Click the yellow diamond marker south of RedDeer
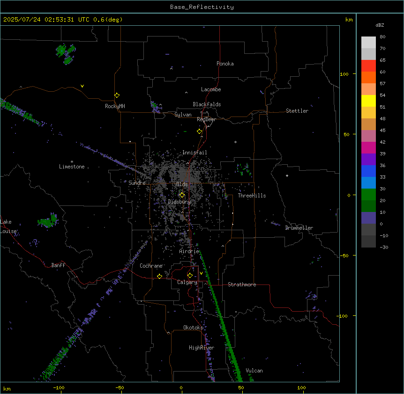This screenshot has width=404, height=394. (200, 131)
